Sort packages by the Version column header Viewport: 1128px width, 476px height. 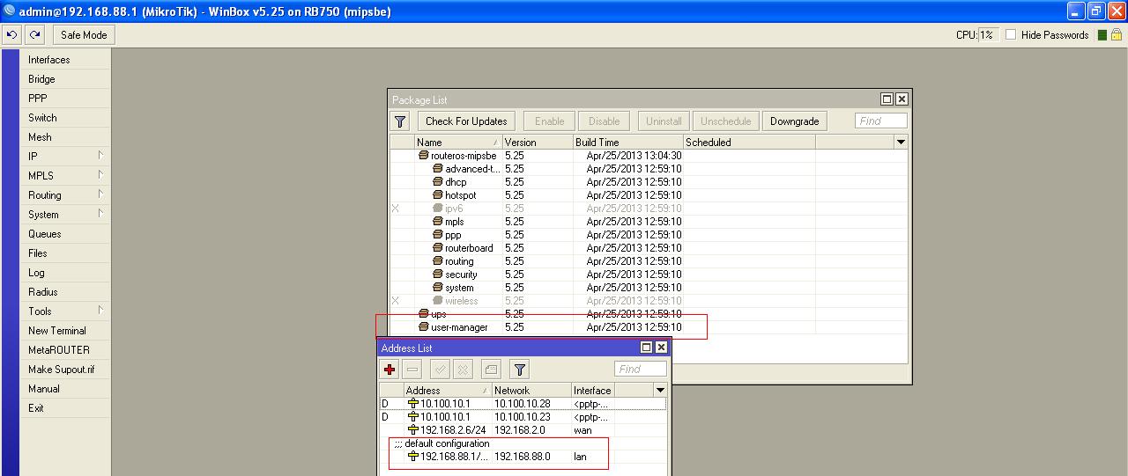tap(538, 143)
